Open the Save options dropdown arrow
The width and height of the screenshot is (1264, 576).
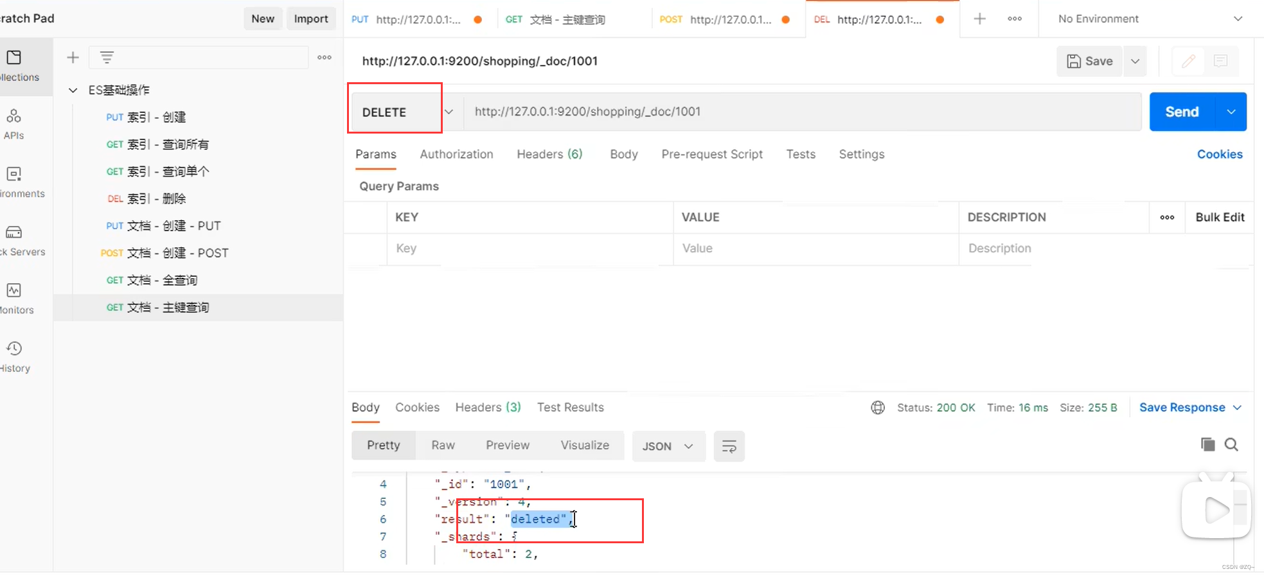pyautogui.click(x=1135, y=61)
